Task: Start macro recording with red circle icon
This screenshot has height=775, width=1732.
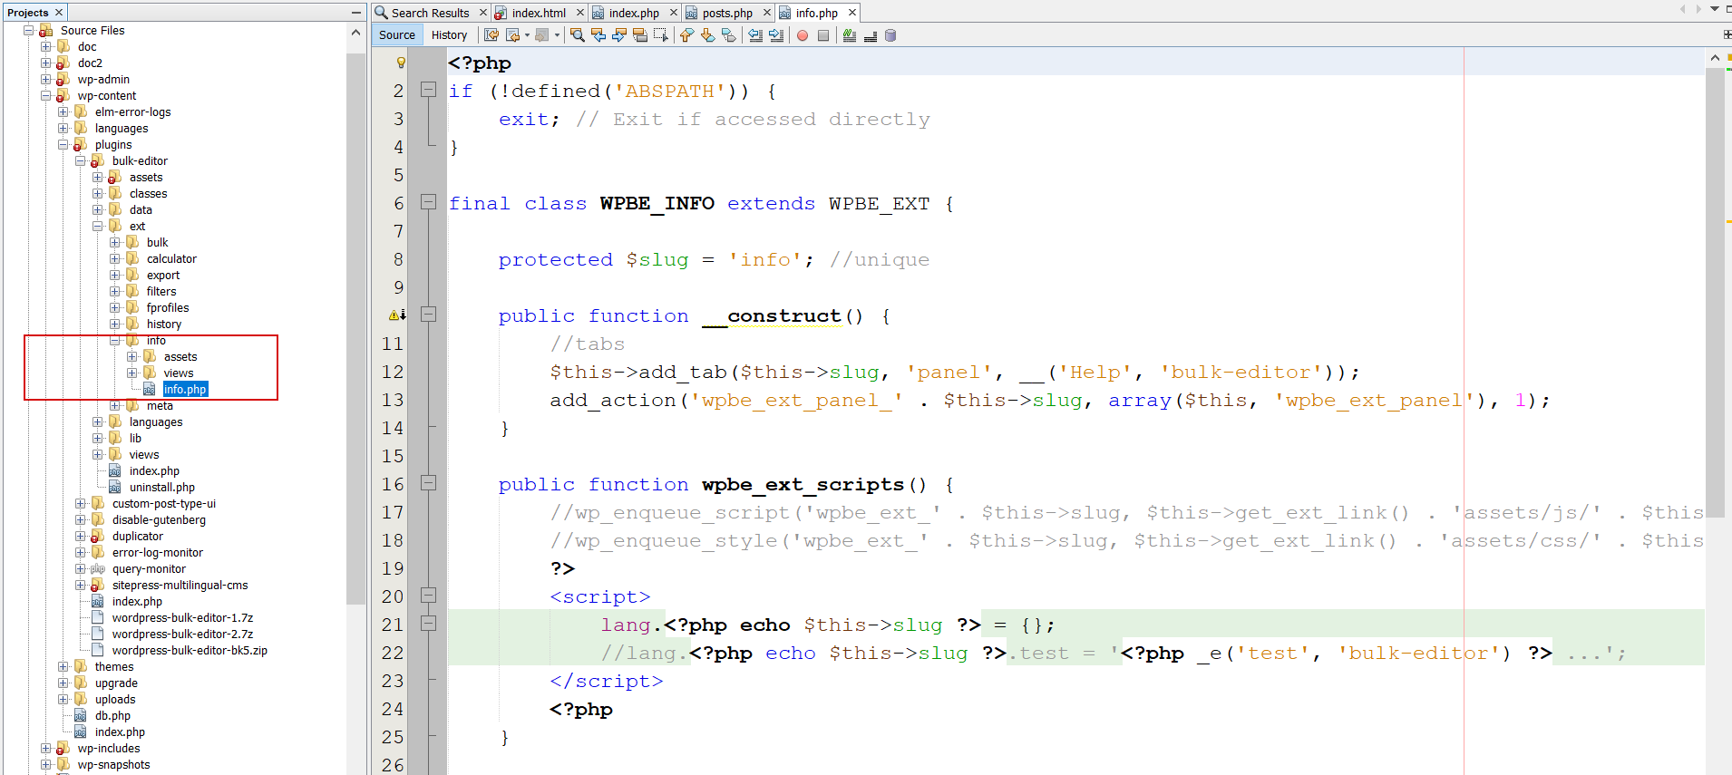Action: tap(803, 35)
